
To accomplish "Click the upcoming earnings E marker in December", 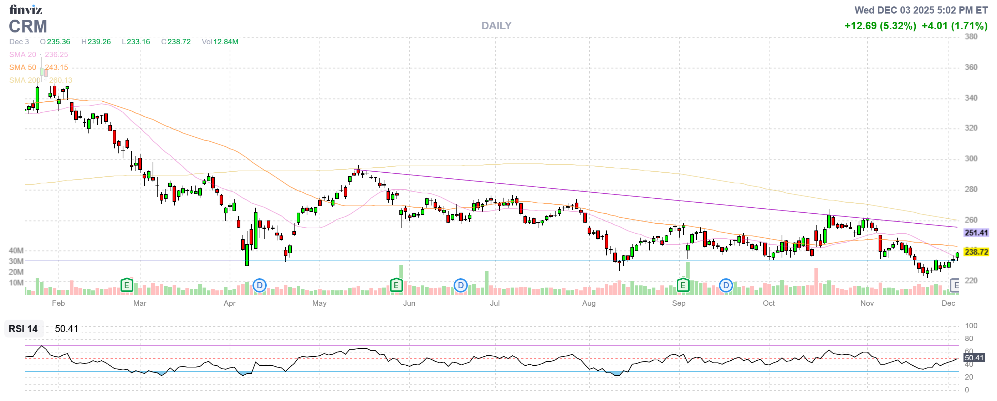I will [955, 286].
